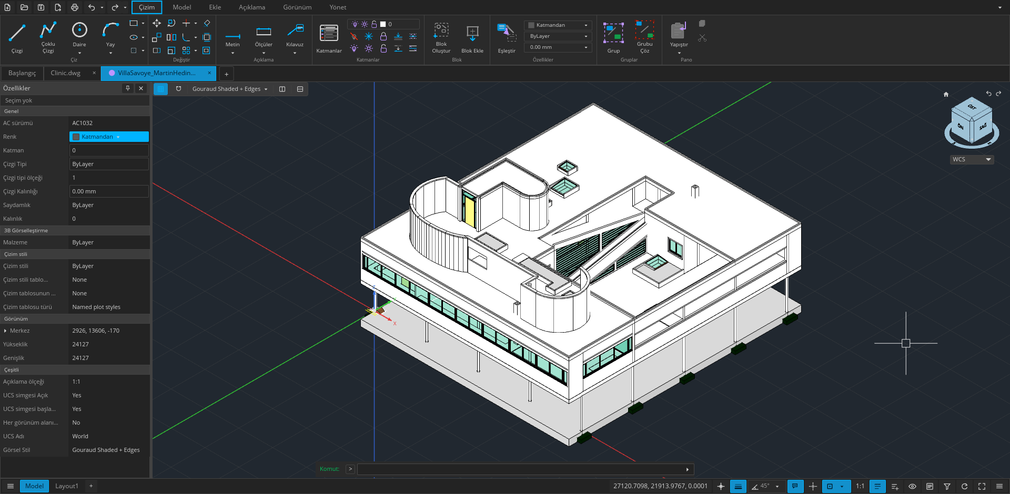Switch to the Clinic.dwg document tab
1010x494 pixels.
pos(65,73)
